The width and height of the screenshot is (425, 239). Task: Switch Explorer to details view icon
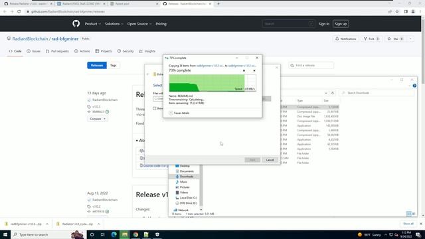pyautogui.click(x=409, y=214)
